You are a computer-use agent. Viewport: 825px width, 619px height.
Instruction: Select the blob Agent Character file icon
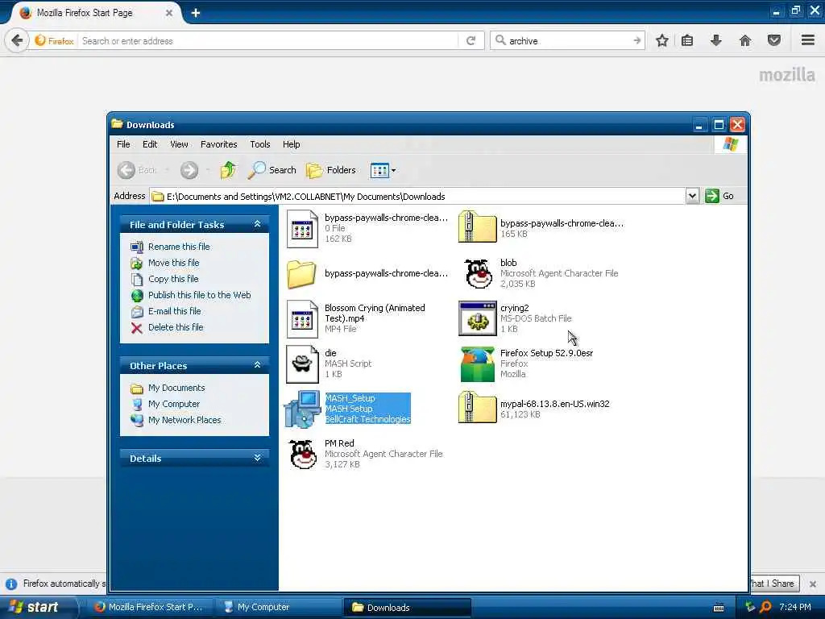tap(478, 273)
